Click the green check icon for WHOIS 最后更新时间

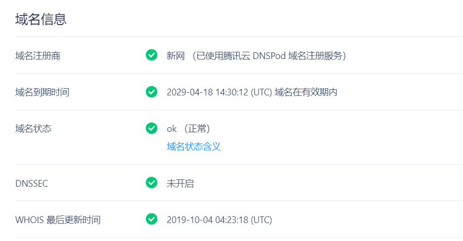[152, 219]
